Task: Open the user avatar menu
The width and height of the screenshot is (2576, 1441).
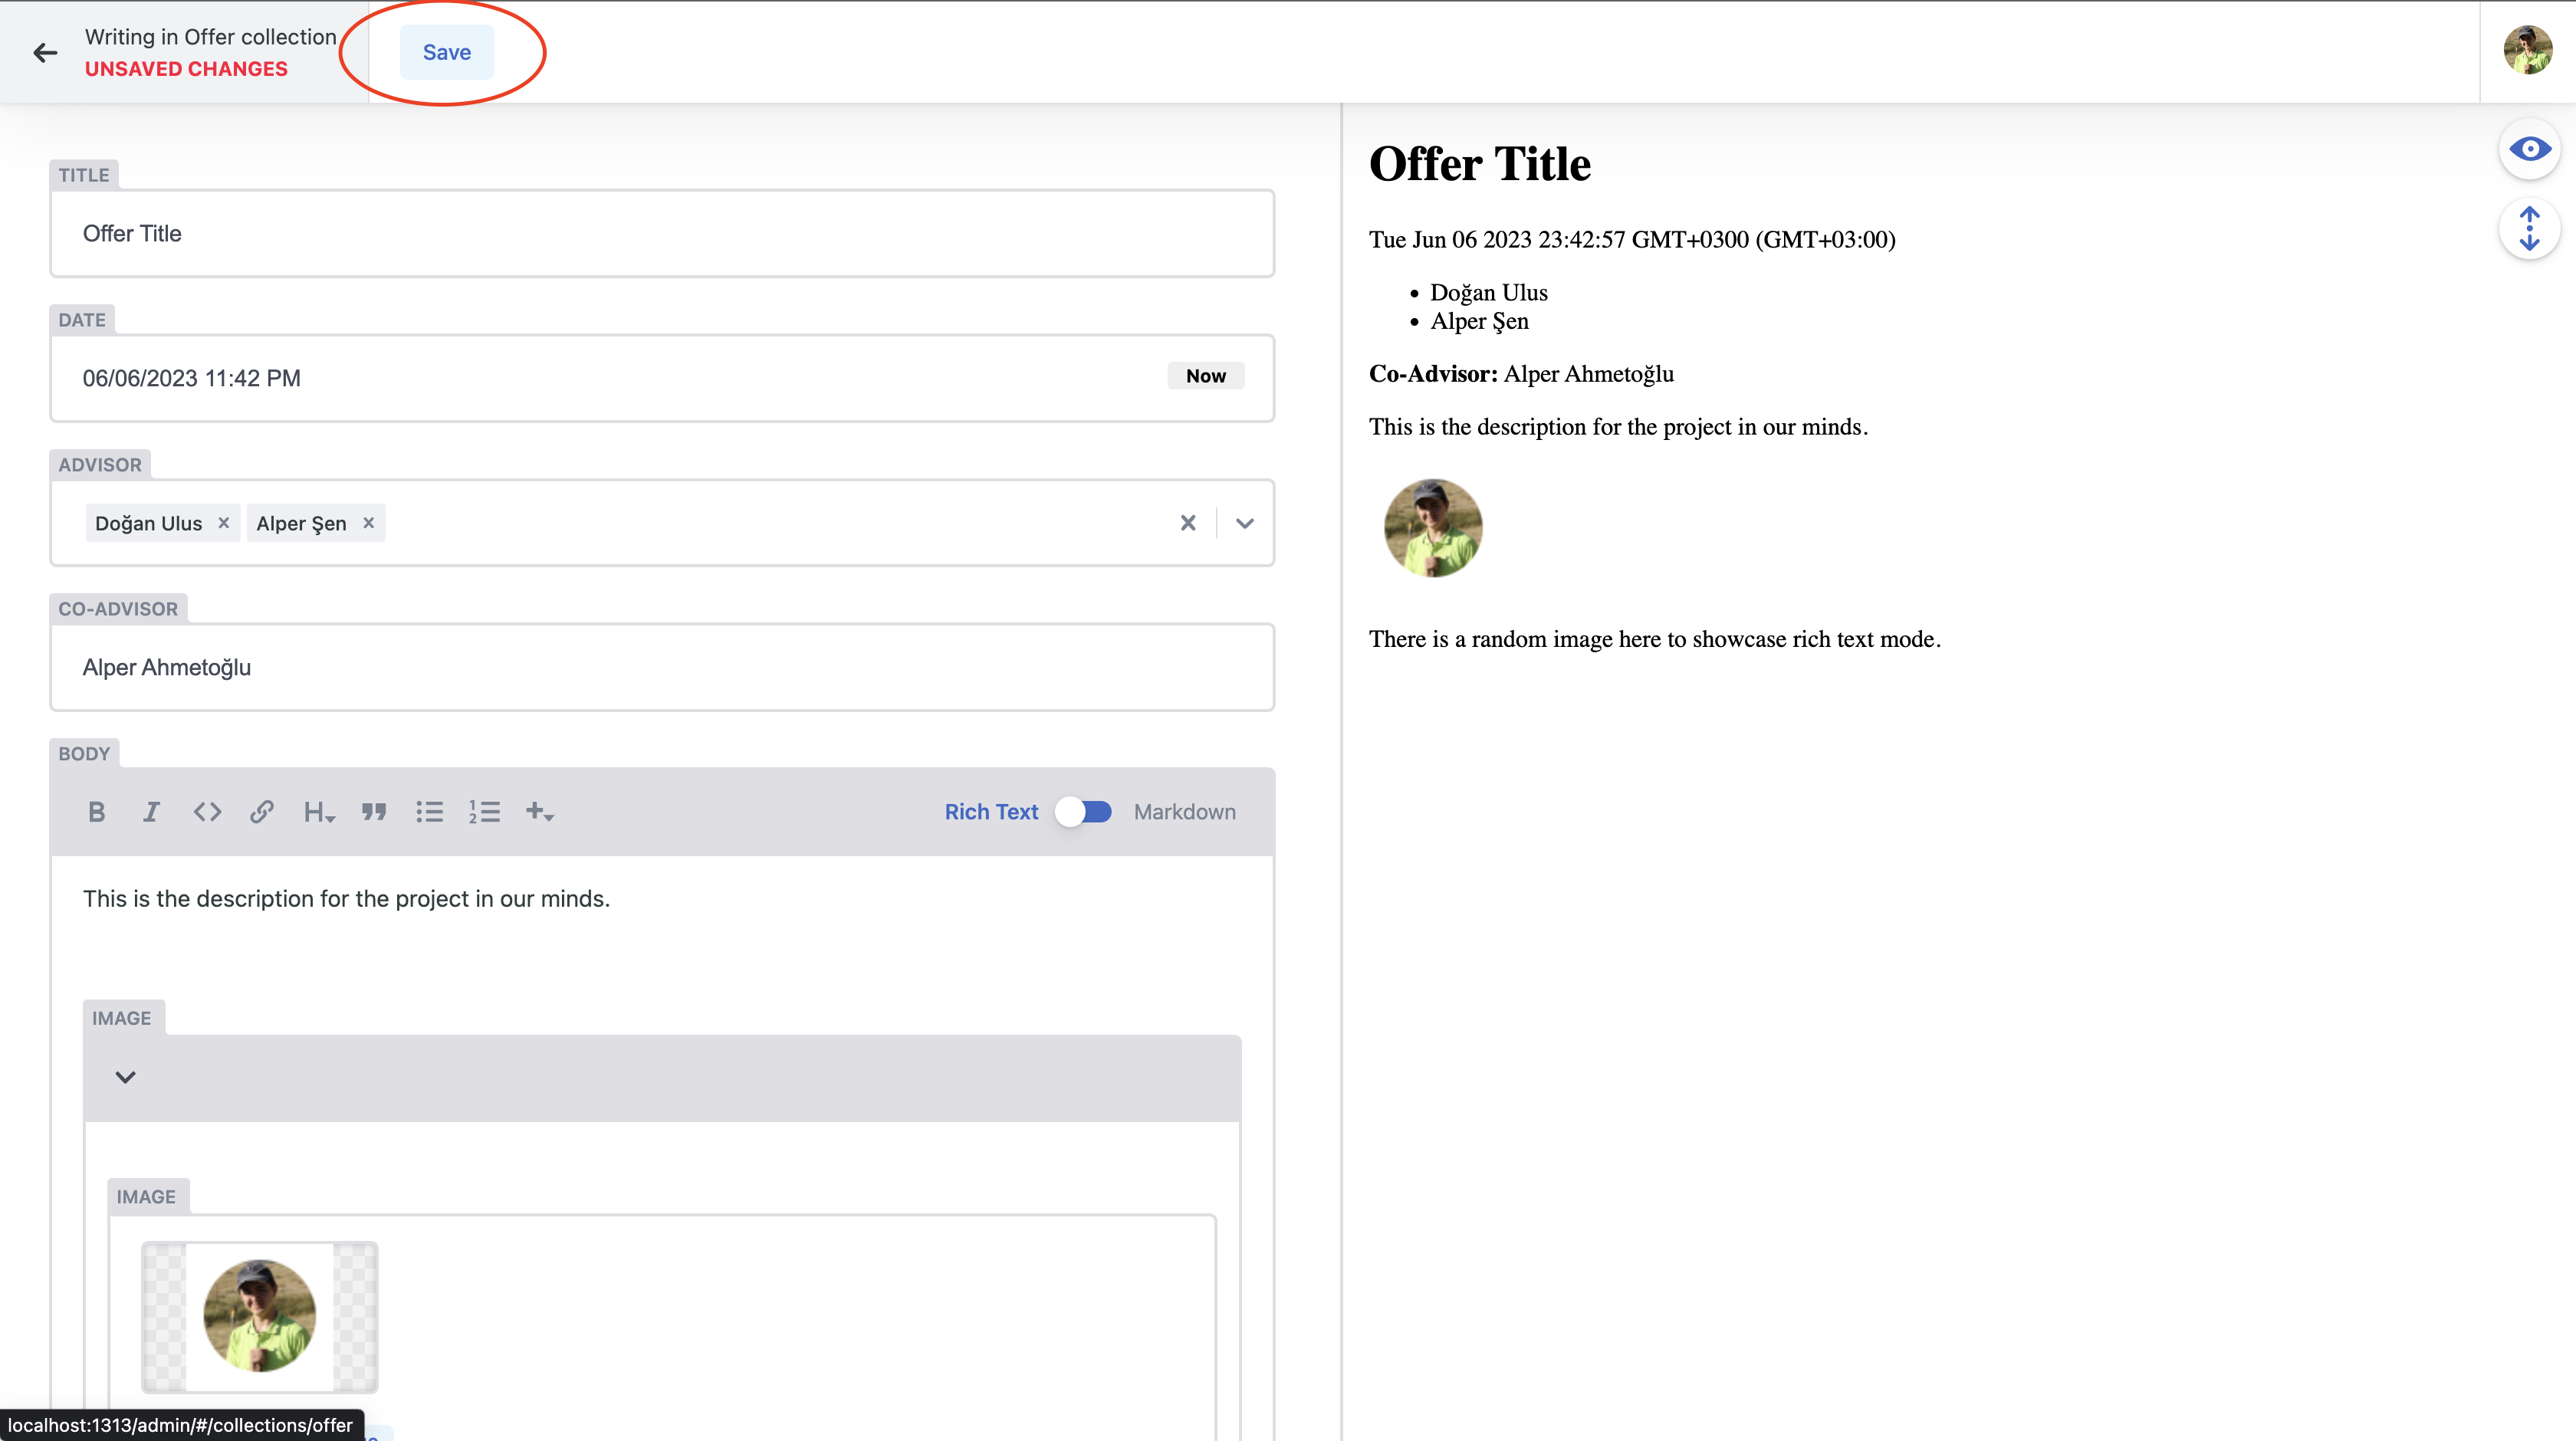Action: pyautogui.click(x=2527, y=50)
